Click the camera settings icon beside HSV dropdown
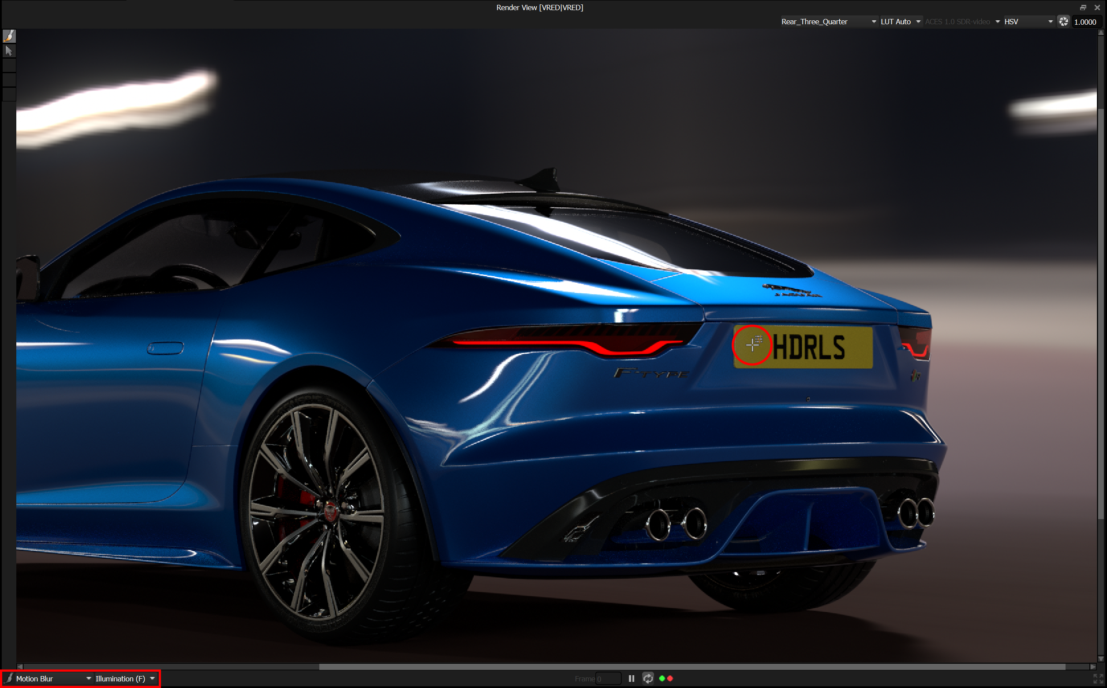 (x=1063, y=21)
